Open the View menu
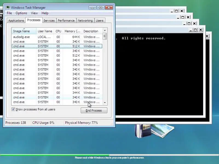This screenshot has height=164, width=219. 34,13
